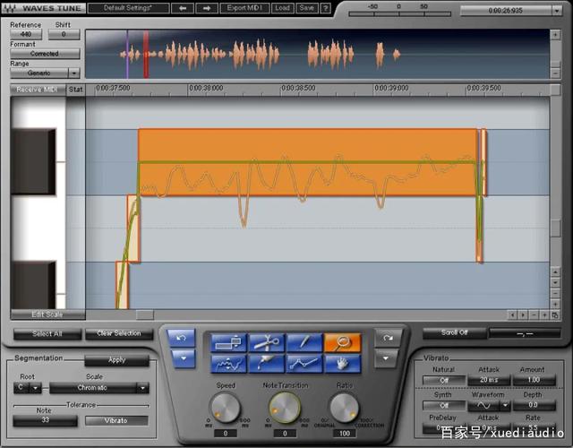Zoom in the waveform overview with plus
Image resolution: width=573 pixels, height=448 pixels.
(x=555, y=35)
